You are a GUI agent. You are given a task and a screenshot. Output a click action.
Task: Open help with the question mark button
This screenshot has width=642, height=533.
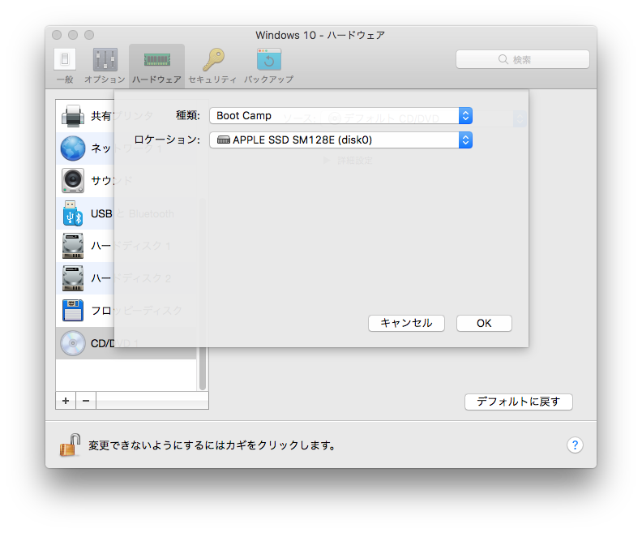pos(575,445)
